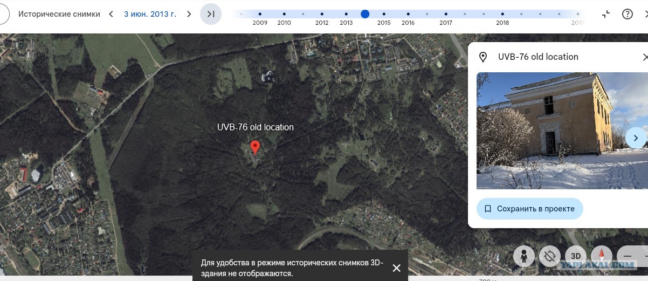The height and width of the screenshot is (281, 648).
Task: Select the 2013 point on the timeline
Action: click(x=346, y=14)
